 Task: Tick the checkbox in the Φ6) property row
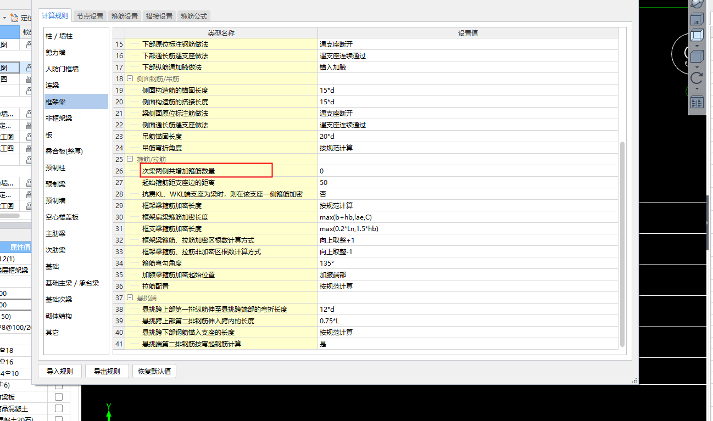tap(59, 386)
